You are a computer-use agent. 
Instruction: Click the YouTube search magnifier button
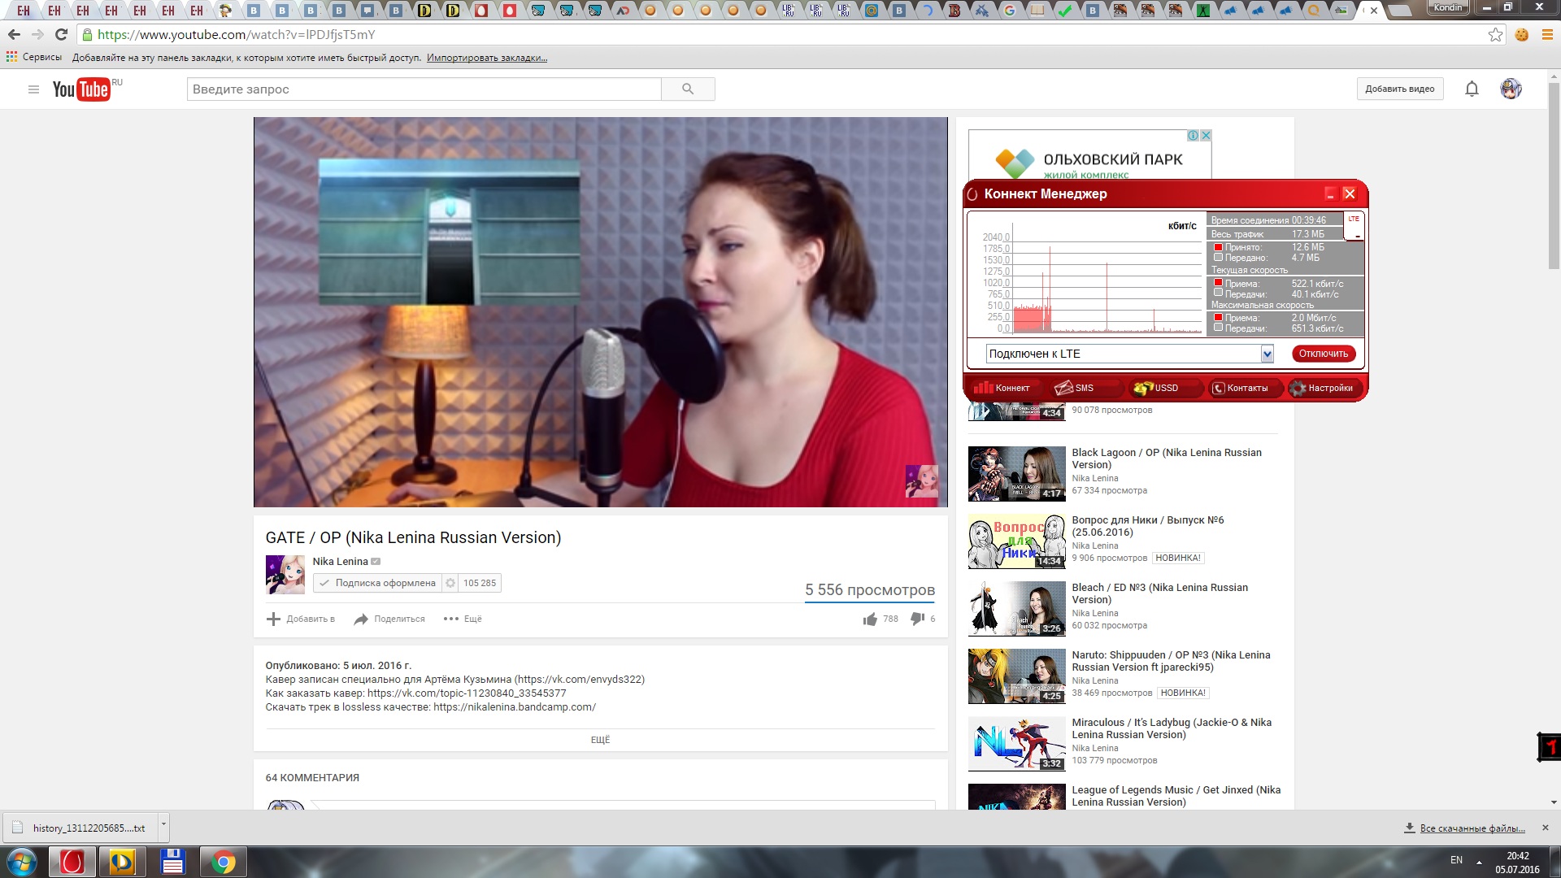point(688,89)
